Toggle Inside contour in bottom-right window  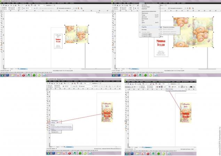tap(159, 87)
